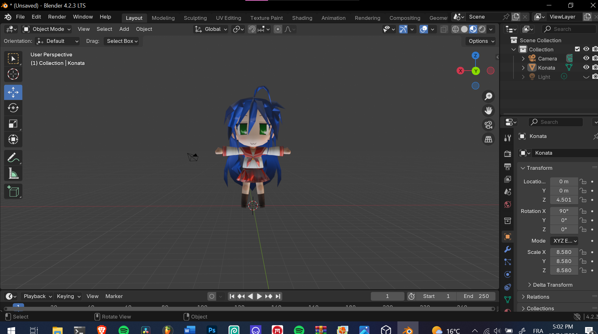Open the viewport Add menu
The width and height of the screenshot is (598, 334).
tap(124, 29)
